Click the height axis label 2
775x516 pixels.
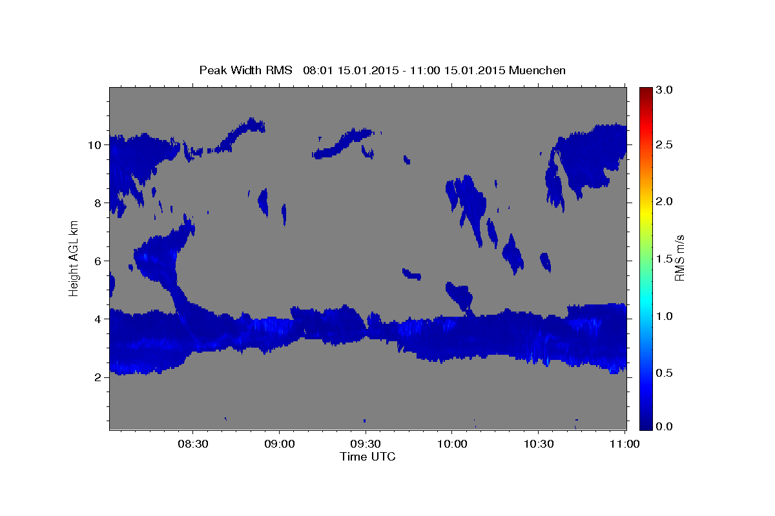click(x=98, y=377)
